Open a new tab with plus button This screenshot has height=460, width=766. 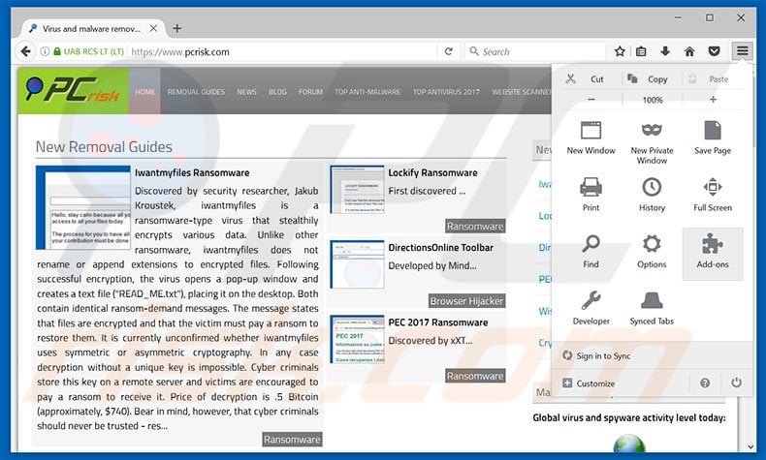tap(176, 29)
